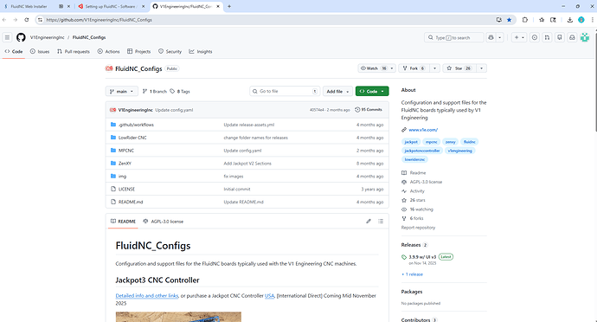
Task: Switch to the Issues tab
Action: coord(40,51)
